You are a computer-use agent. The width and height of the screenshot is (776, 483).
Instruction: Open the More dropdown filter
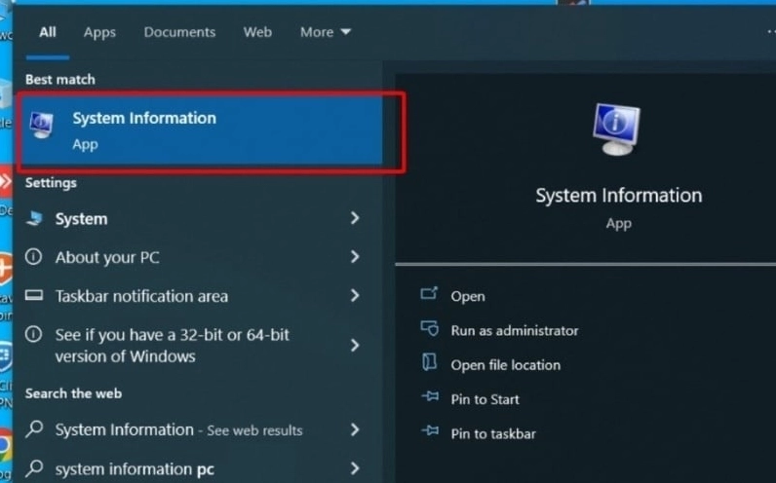326,32
